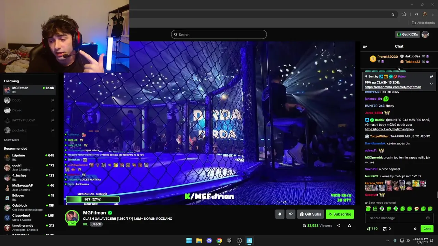Click the monthly sub goal progress bar 167 (27%)

click(92, 199)
